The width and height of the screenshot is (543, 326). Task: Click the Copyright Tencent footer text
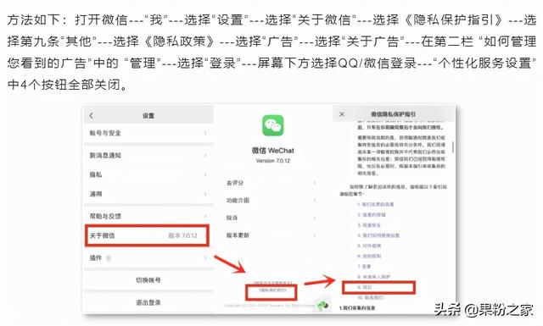point(270,306)
